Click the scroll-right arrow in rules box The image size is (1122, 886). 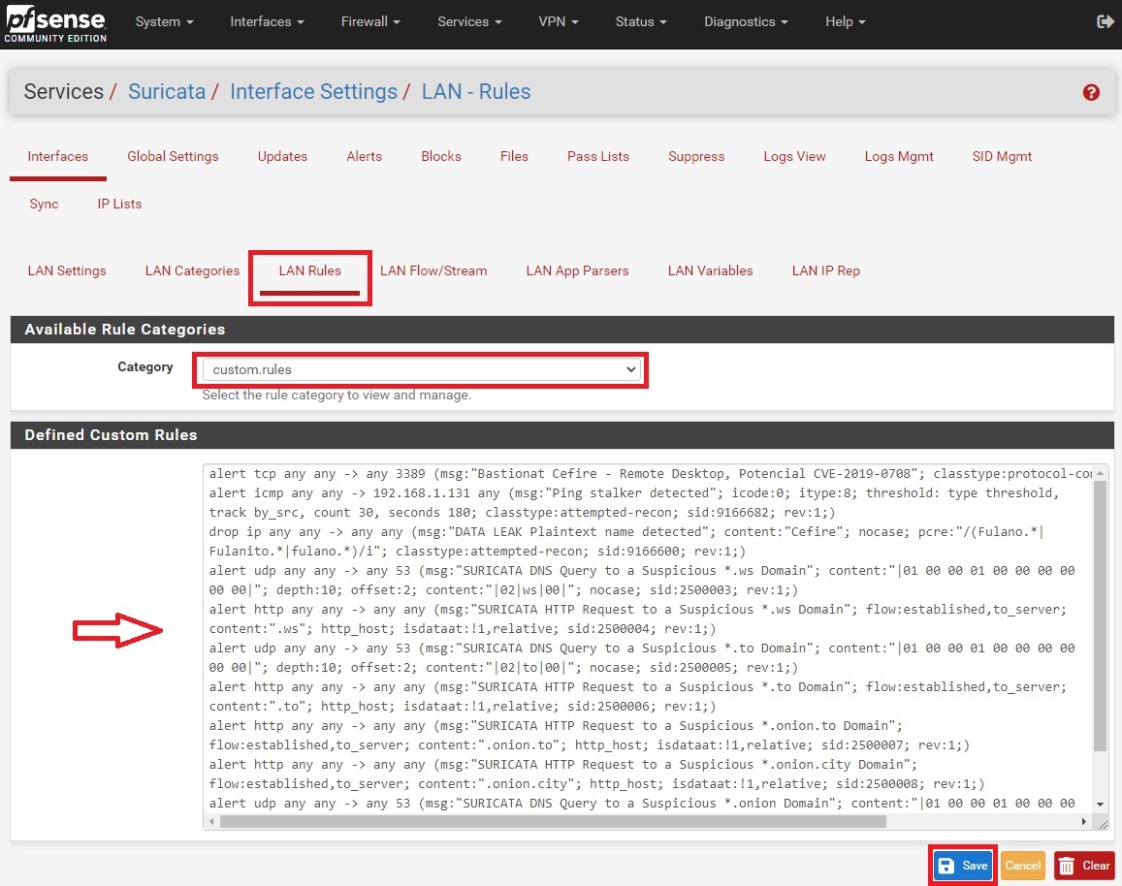pos(1084,822)
